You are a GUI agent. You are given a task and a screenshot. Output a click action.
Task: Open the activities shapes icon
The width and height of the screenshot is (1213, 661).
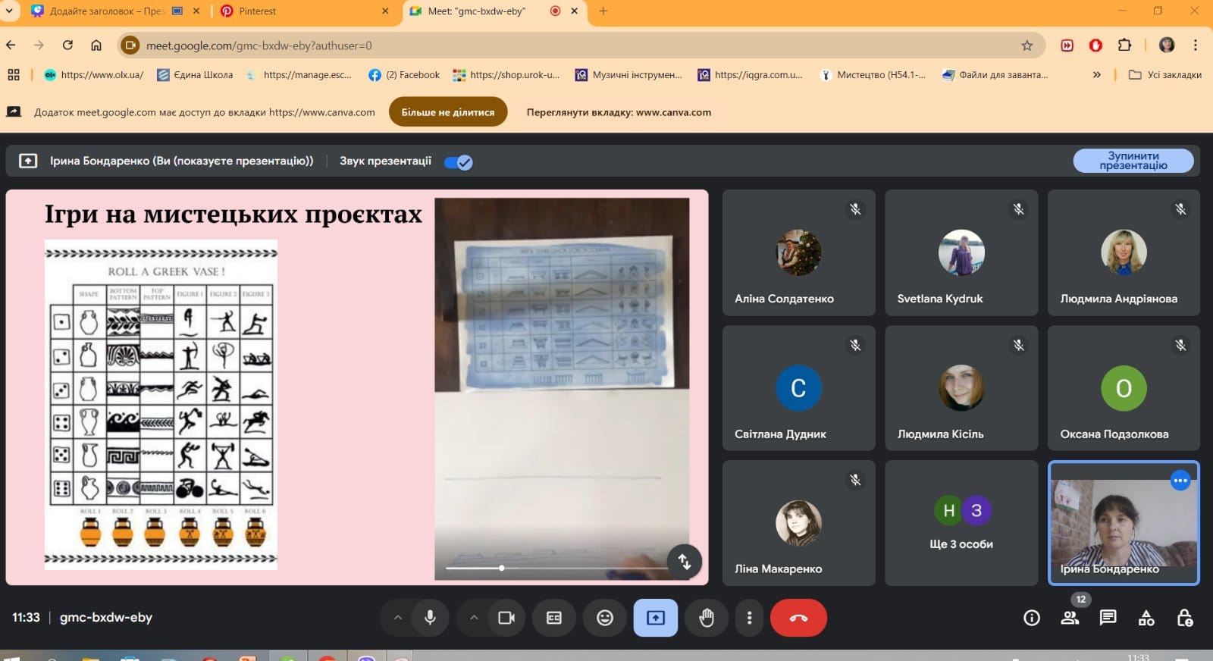click(1146, 618)
